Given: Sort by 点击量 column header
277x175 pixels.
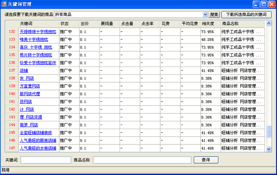Looking at the screenshot, I should pos(130,24).
